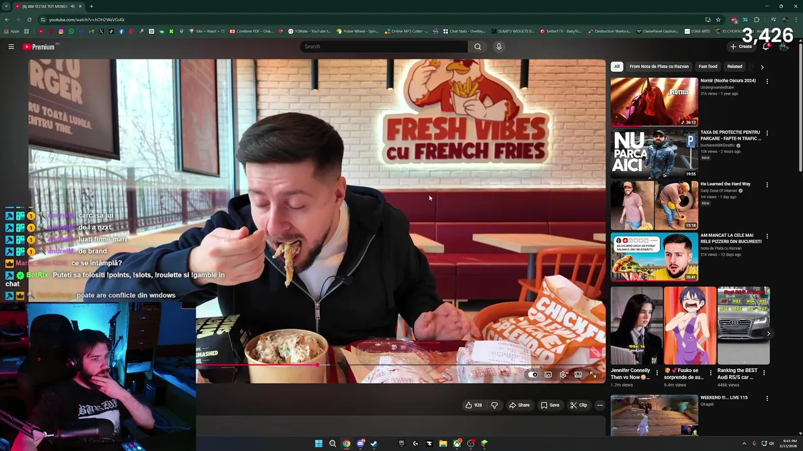
Task: Open options for TAXA DE PROTECTIE video
Action: coord(767,133)
